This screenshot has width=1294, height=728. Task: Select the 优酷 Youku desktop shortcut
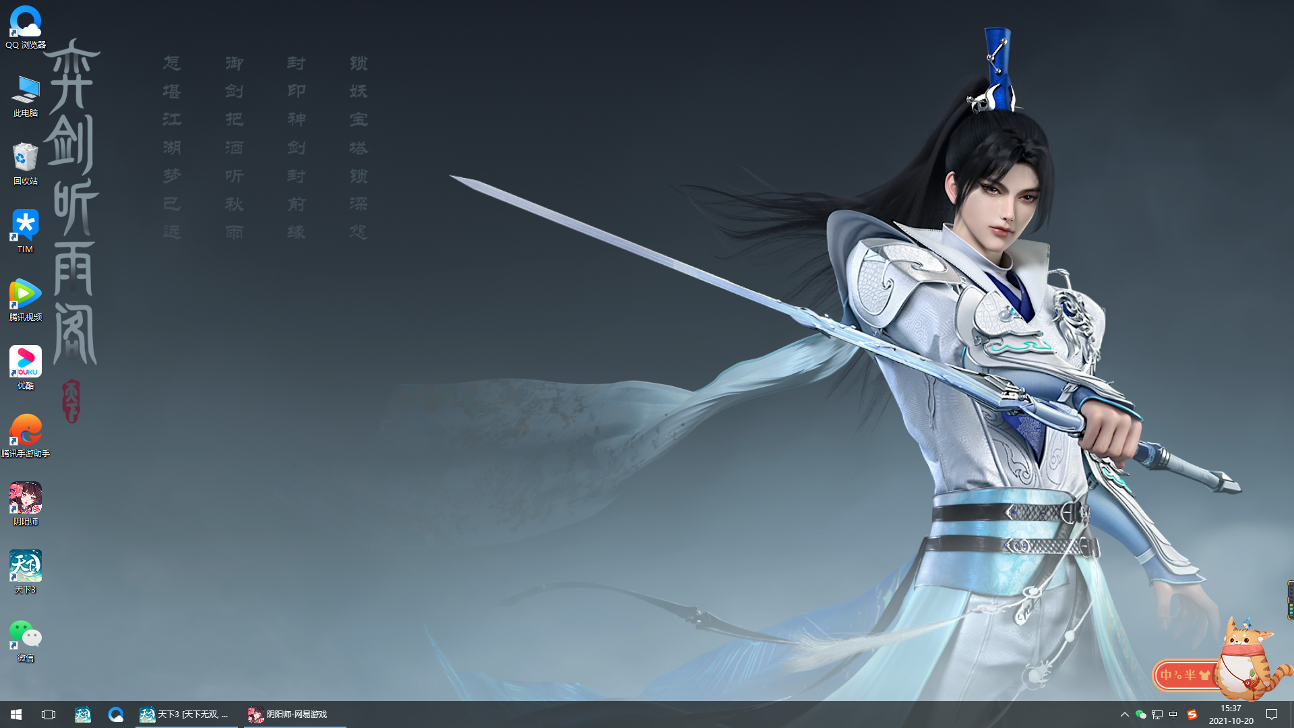(x=26, y=368)
